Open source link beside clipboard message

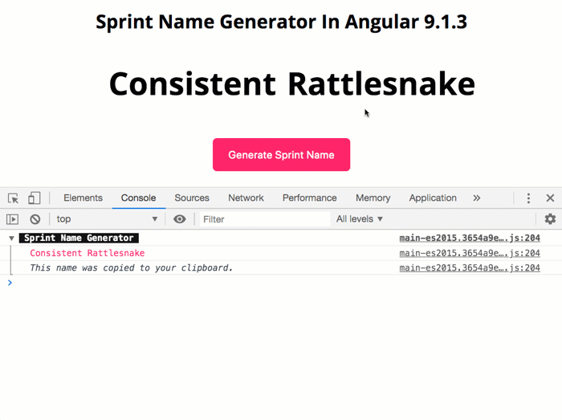coord(470,267)
